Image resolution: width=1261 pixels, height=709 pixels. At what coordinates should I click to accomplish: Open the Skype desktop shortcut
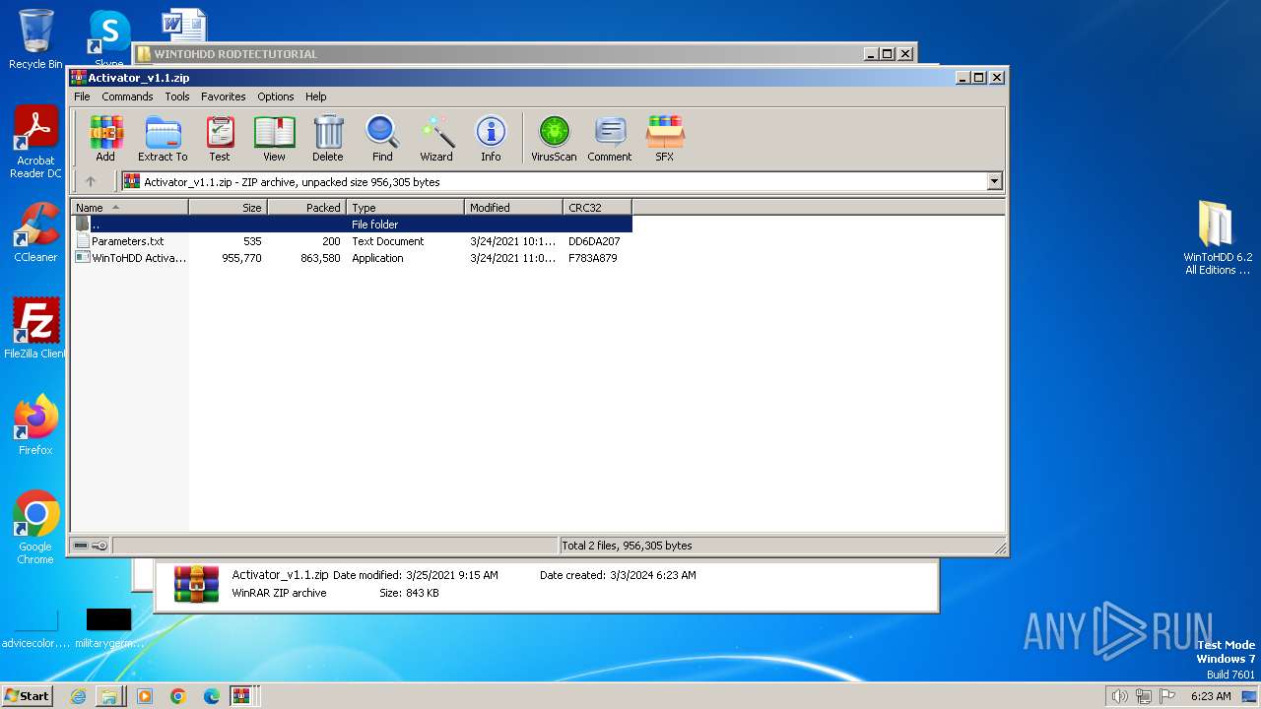(108, 39)
